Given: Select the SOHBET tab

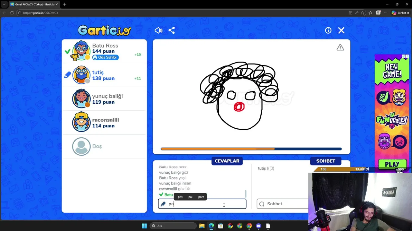Looking at the screenshot, I should tap(325, 161).
